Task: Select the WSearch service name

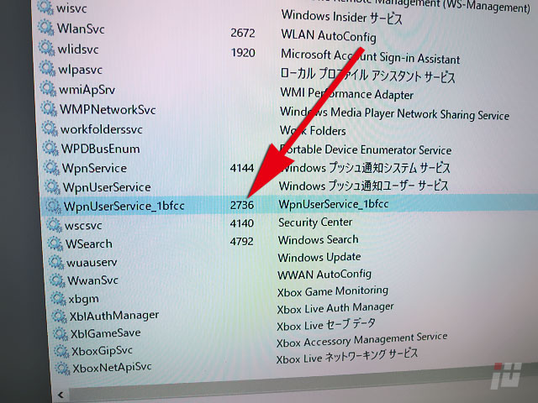Action: [x=89, y=243]
